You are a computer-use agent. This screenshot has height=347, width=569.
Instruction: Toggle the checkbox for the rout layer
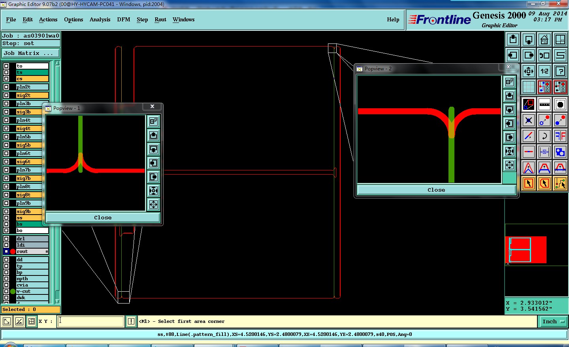(x=6, y=251)
